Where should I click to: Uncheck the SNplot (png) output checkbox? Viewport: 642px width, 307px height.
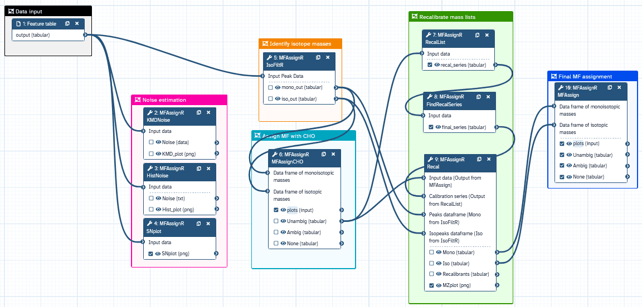click(x=150, y=254)
